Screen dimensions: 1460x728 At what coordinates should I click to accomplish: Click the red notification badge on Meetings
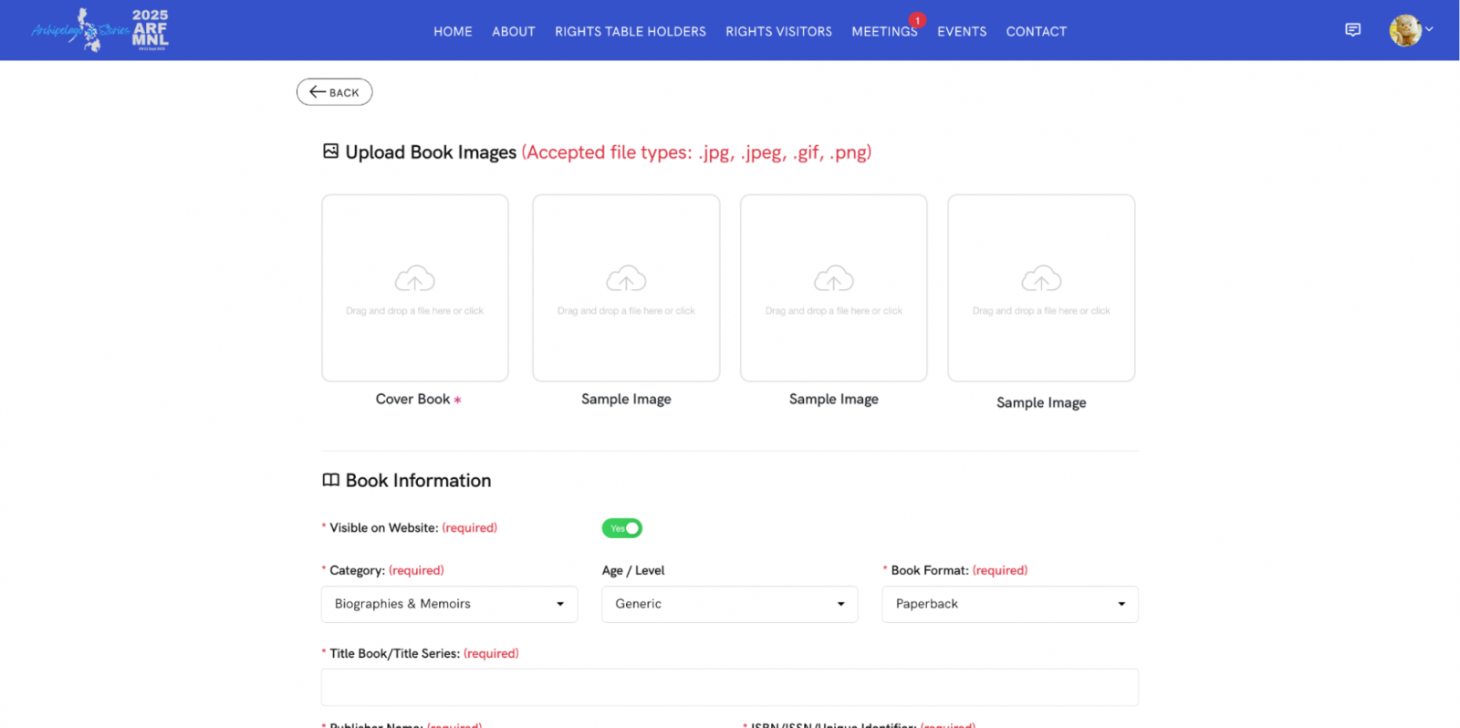click(917, 20)
